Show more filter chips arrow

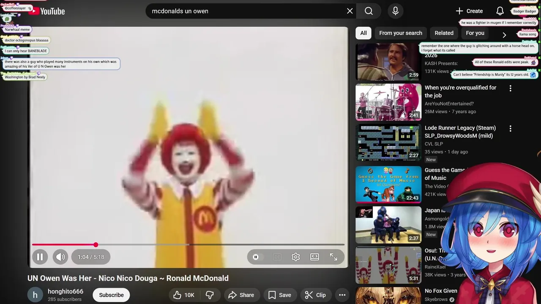click(x=504, y=35)
